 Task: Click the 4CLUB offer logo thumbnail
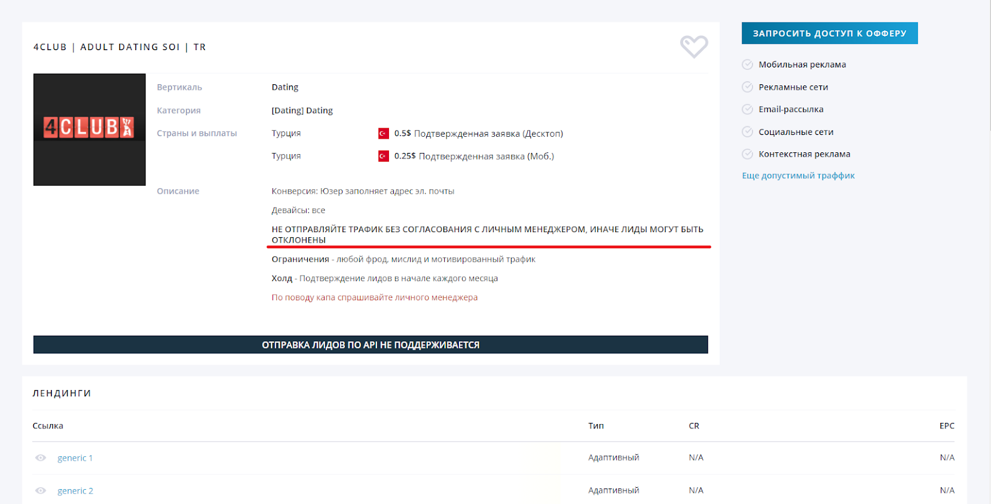pyautogui.click(x=89, y=129)
